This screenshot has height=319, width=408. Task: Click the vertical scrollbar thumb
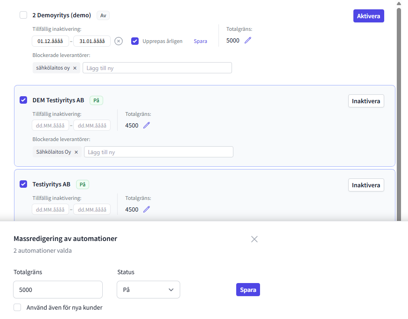click(399, 114)
